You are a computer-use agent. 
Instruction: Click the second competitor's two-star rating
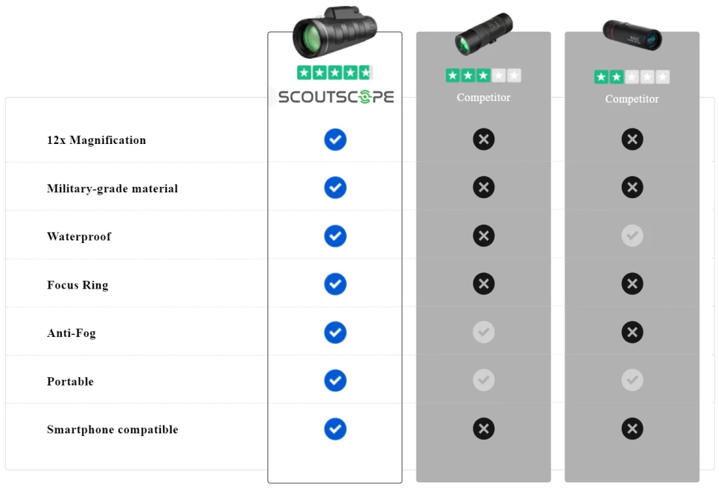click(632, 77)
